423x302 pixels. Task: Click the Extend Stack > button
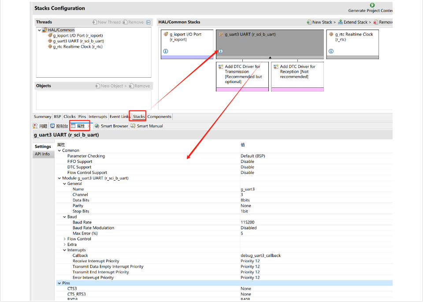354,22
